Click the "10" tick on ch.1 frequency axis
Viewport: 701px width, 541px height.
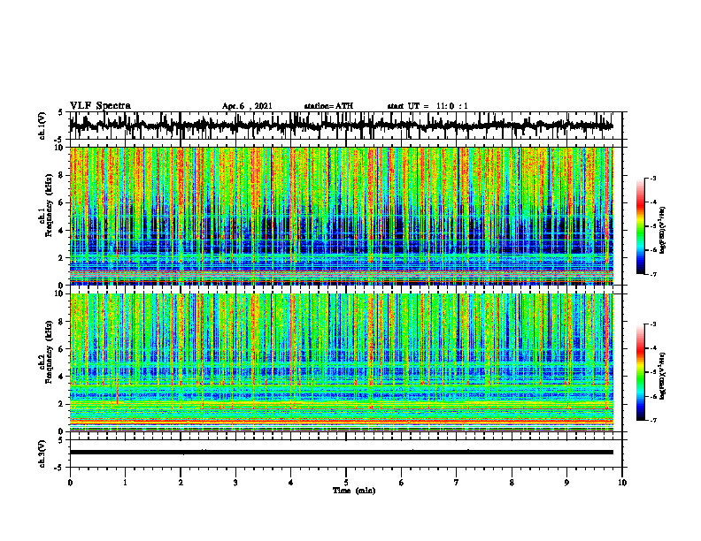tap(60, 148)
